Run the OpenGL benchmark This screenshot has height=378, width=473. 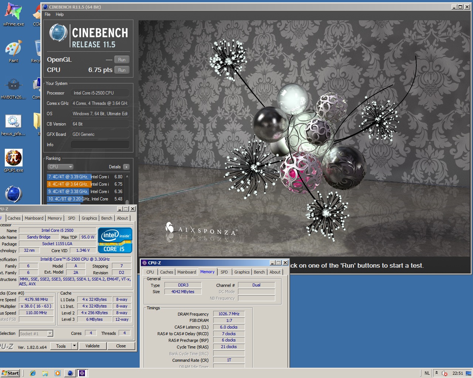[122, 60]
